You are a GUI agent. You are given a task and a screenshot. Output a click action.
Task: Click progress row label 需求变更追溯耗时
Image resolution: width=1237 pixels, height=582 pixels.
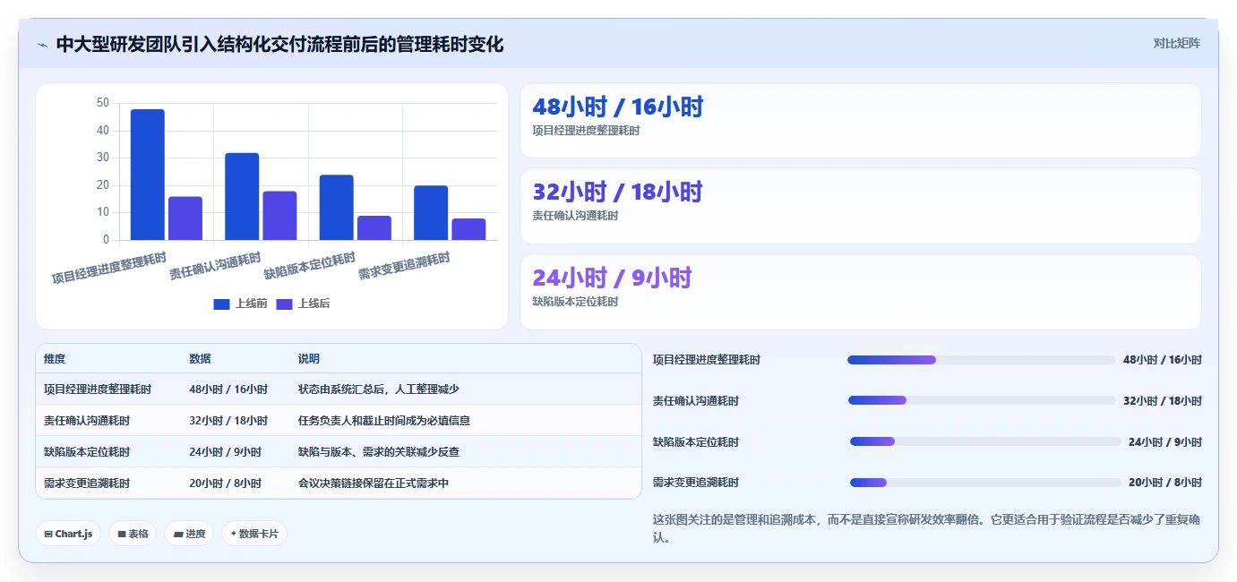pos(696,483)
